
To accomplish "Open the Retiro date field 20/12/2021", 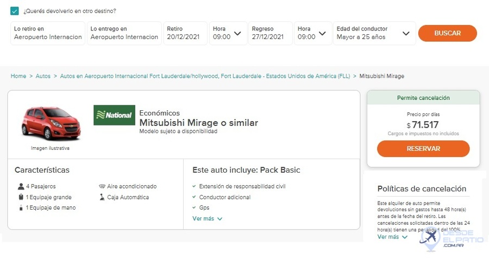I will (x=185, y=33).
